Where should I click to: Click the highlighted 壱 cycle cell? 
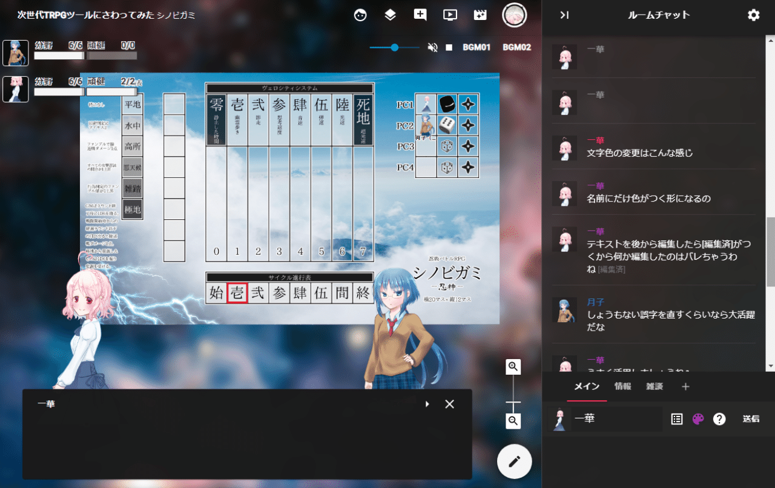tap(237, 293)
